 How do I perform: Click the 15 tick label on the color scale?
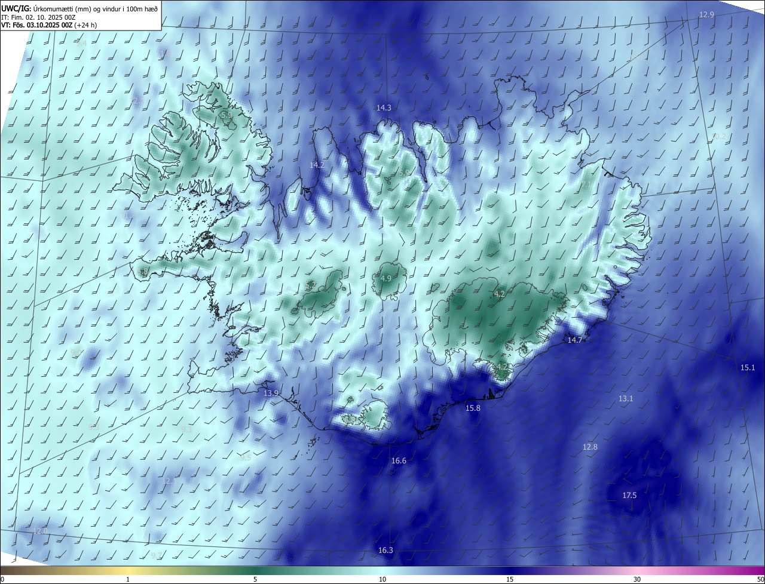click(510, 580)
